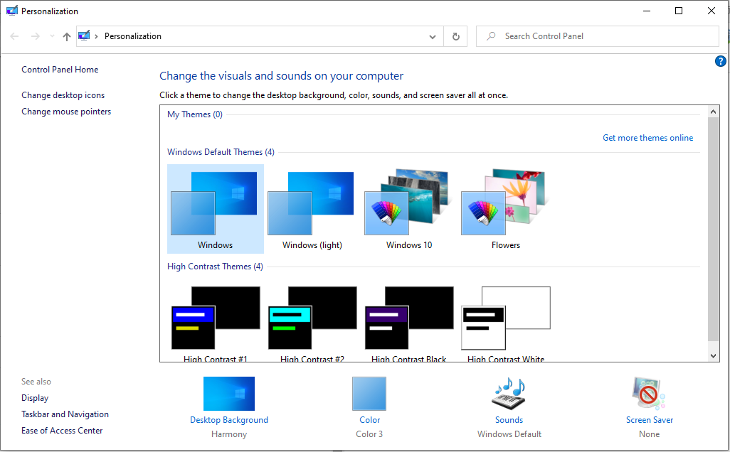Select the High Contrast #1 theme
This screenshot has width=730, height=452.
click(216, 322)
